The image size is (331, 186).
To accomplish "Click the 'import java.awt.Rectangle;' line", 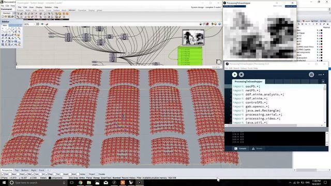I will pyautogui.click(x=257, y=111).
